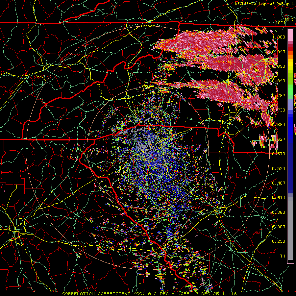Click the 50 NMI range ring label
This screenshot has height=296, width=296.
(148, 87)
